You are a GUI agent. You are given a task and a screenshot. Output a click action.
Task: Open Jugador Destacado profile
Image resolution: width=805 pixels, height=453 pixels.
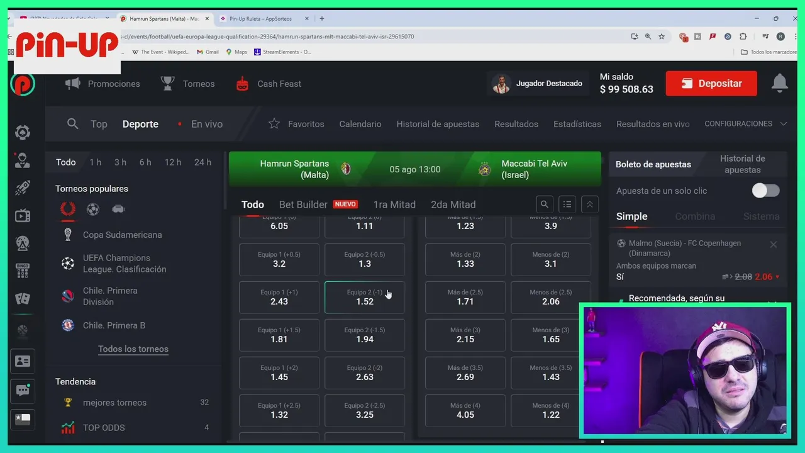(x=538, y=84)
